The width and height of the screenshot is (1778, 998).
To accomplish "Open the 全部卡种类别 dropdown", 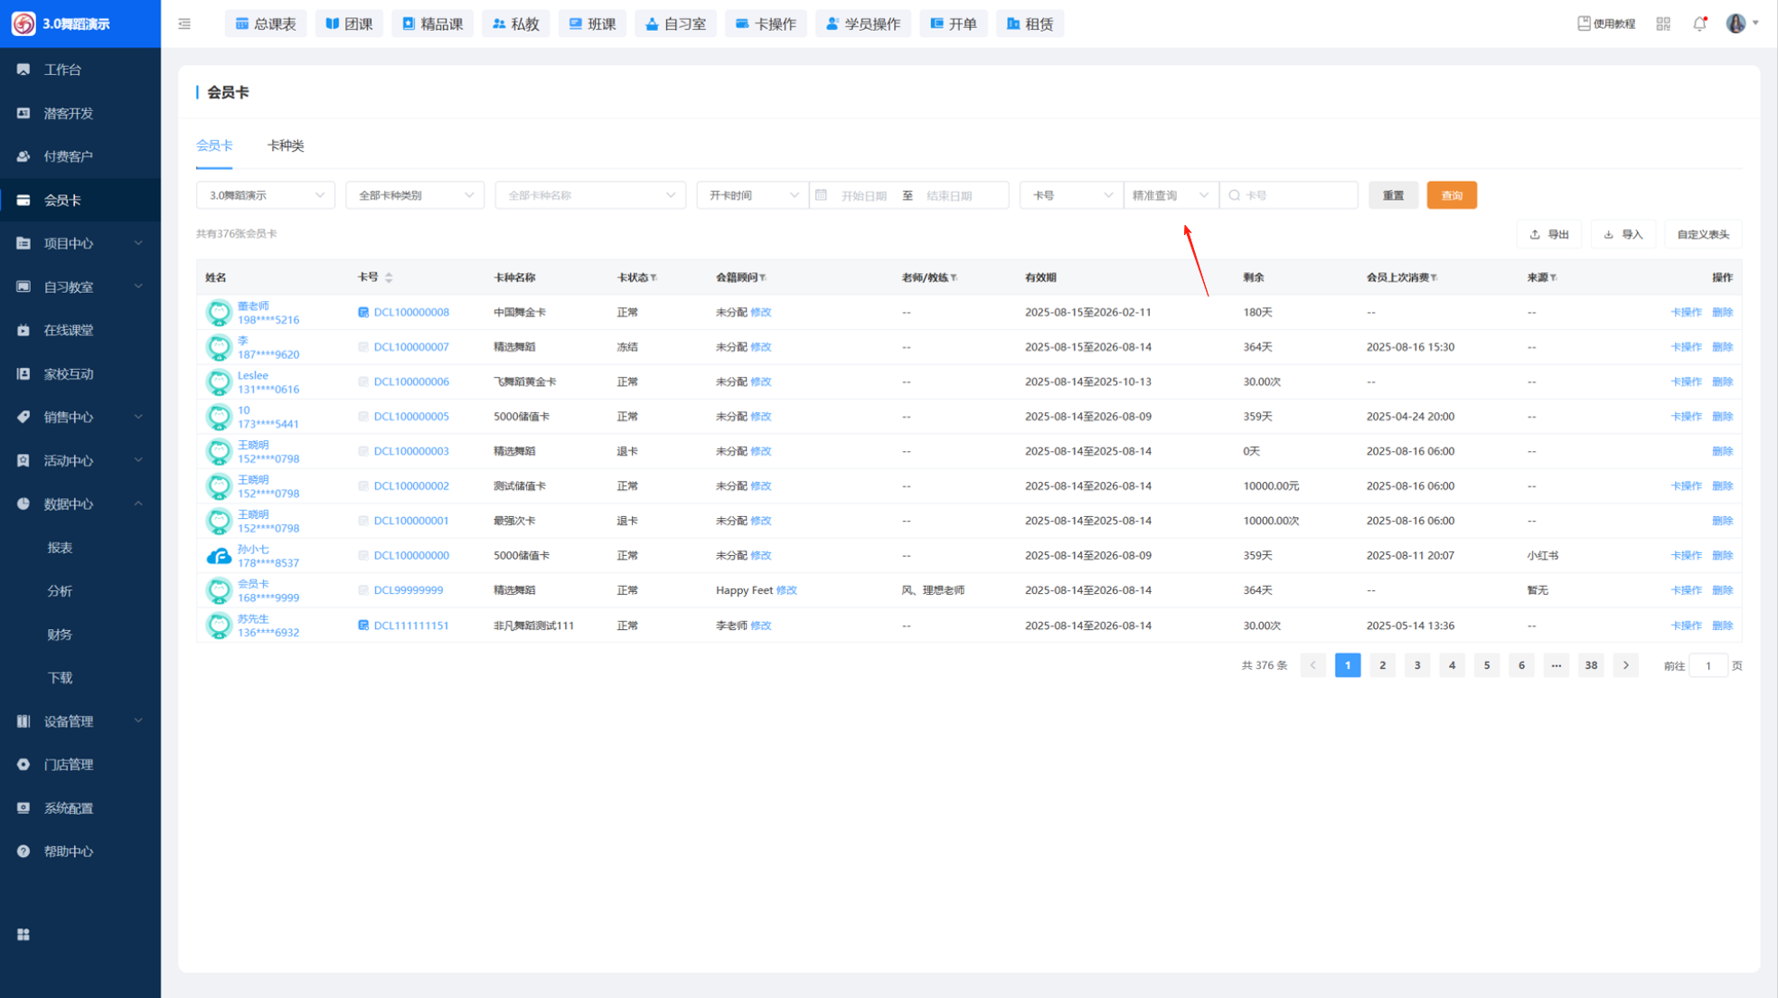I will (415, 195).
